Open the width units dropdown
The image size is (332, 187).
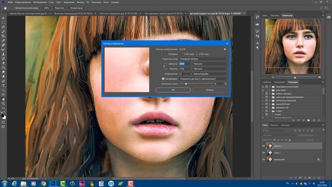point(210,64)
